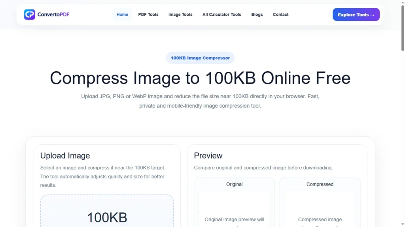Click the ConvertoPDF brand name text
This screenshot has width=405, height=227.
(x=53, y=15)
